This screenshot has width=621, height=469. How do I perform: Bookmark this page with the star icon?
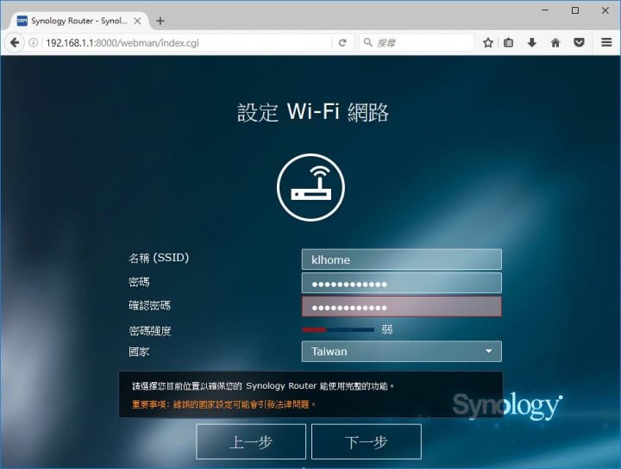(488, 42)
